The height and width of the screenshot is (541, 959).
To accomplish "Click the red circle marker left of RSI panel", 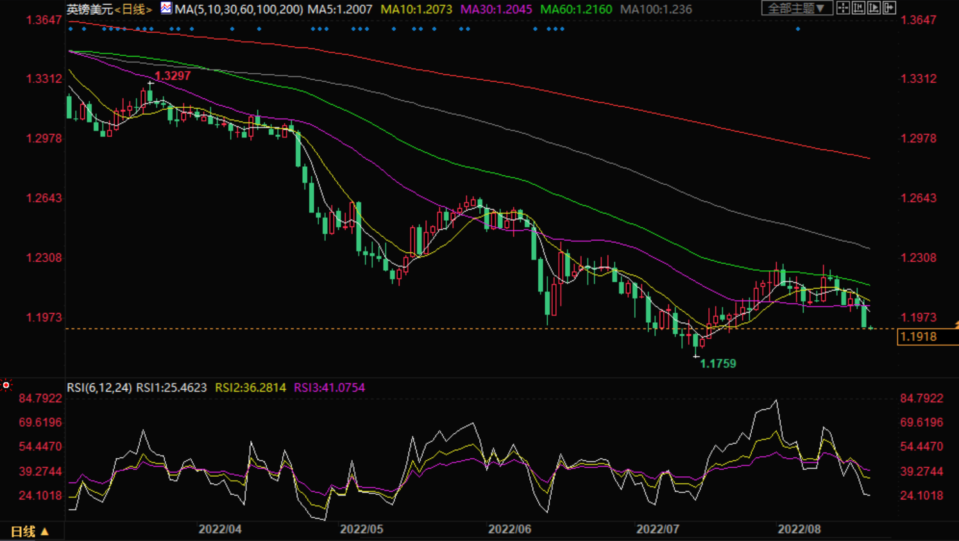I will click(6, 385).
